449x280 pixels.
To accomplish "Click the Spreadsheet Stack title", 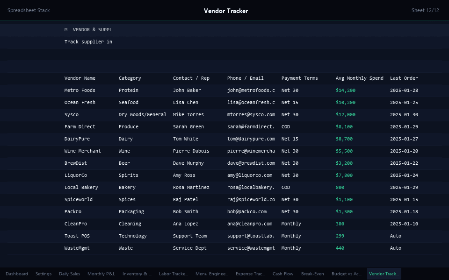I will point(29,10).
